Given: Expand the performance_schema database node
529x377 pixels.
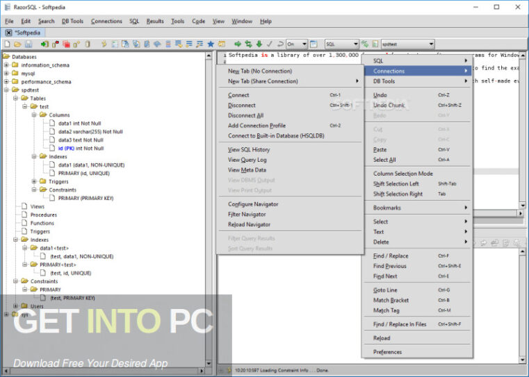Looking at the screenshot, I should pos(6,81).
